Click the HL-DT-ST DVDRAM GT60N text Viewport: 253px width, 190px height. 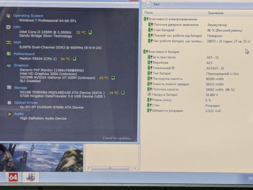pyautogui.click(x=52, y=107)
